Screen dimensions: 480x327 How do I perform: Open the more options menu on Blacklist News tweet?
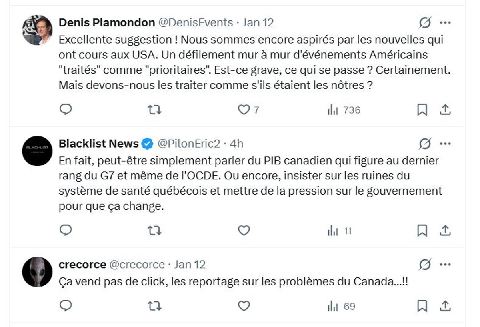[x=446, y=143]
